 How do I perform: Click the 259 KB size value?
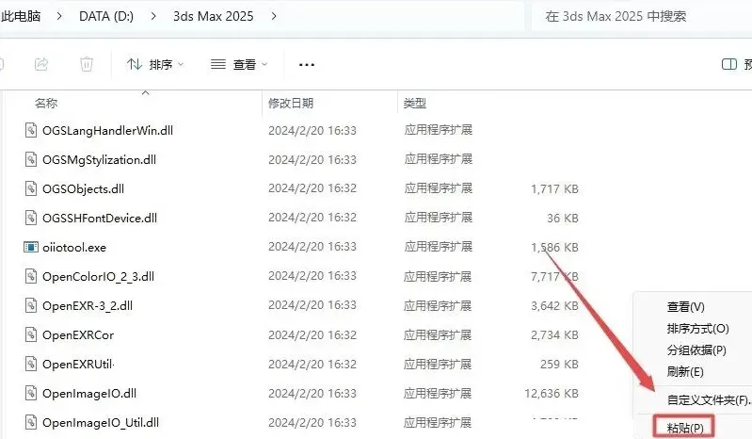point(559,365)
